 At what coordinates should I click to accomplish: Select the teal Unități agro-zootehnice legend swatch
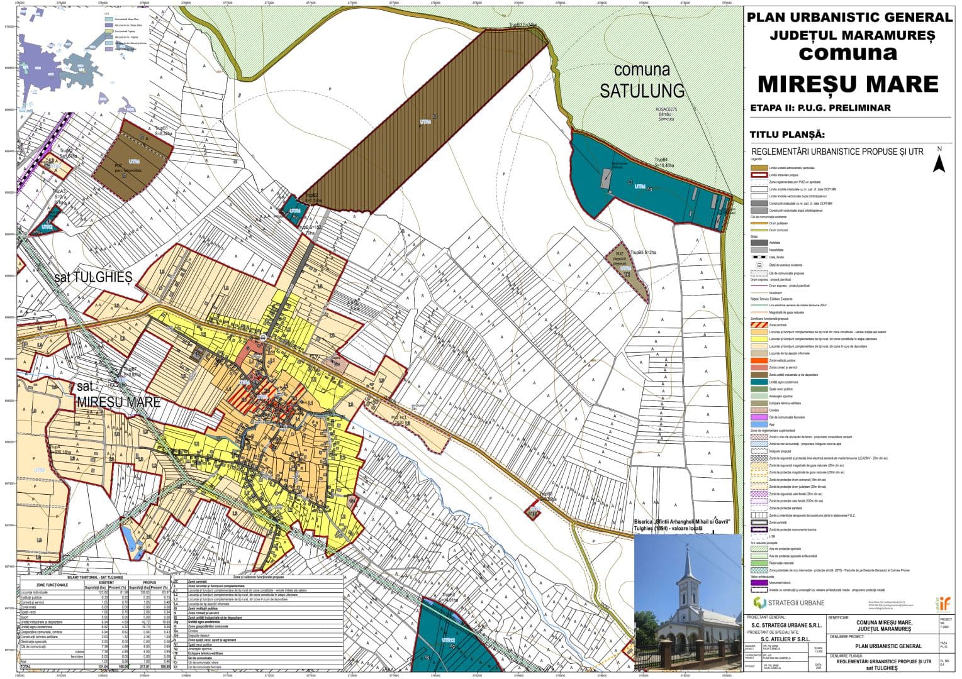(x=759, y=382)
